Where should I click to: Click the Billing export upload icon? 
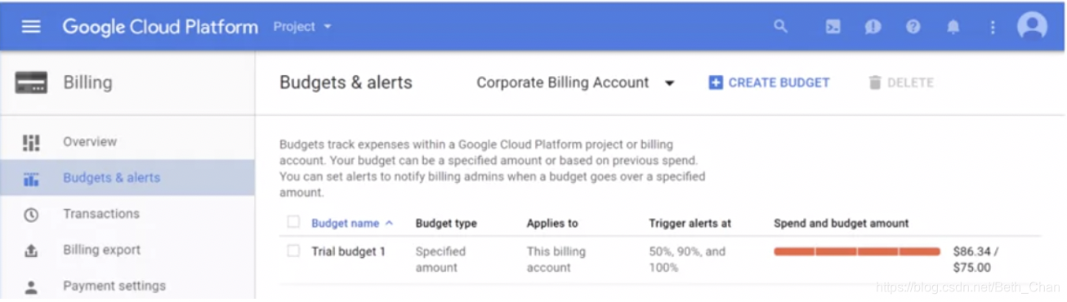click(31, 251)
